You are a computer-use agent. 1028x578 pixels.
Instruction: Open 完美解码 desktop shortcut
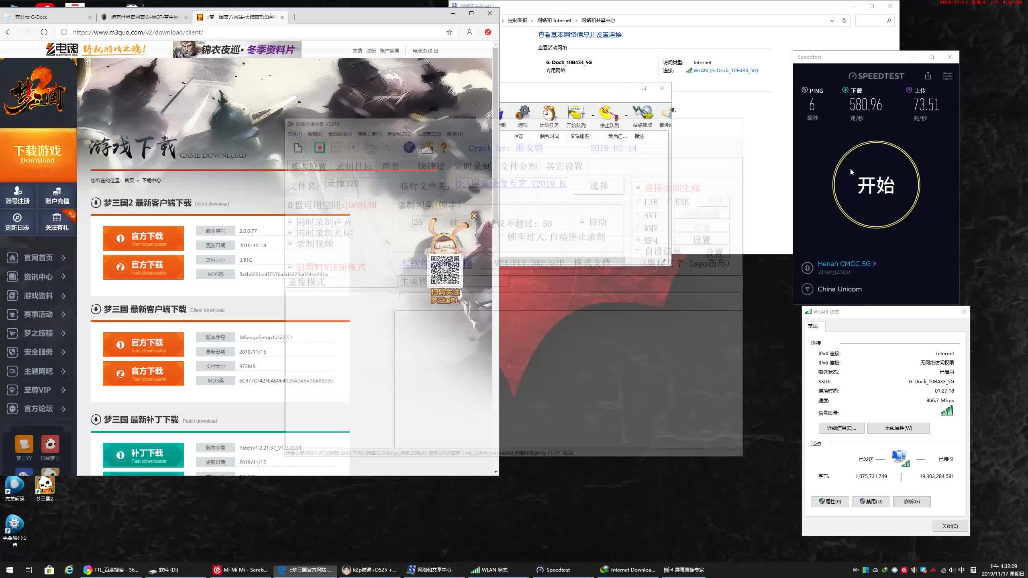point(15,488)
